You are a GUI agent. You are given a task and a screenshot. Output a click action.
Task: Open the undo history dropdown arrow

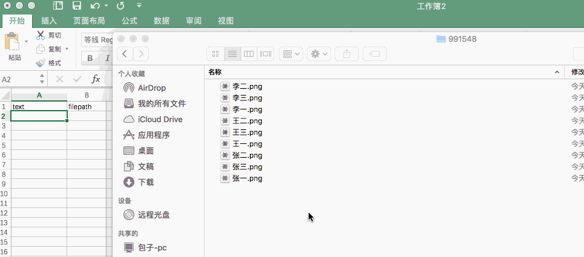[106, 5]
